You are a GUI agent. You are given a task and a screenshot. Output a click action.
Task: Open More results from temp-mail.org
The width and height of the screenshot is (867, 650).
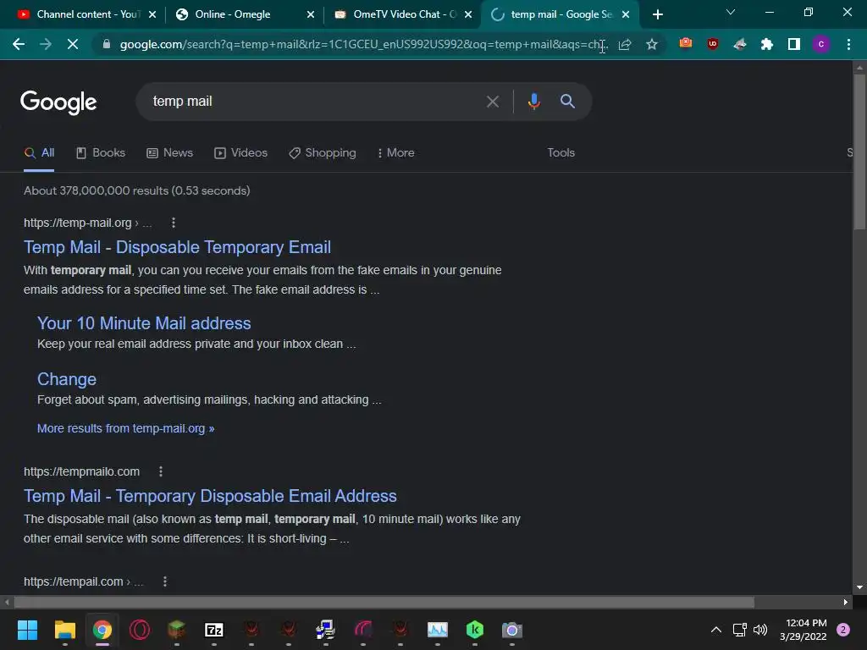tap(125, 428)
